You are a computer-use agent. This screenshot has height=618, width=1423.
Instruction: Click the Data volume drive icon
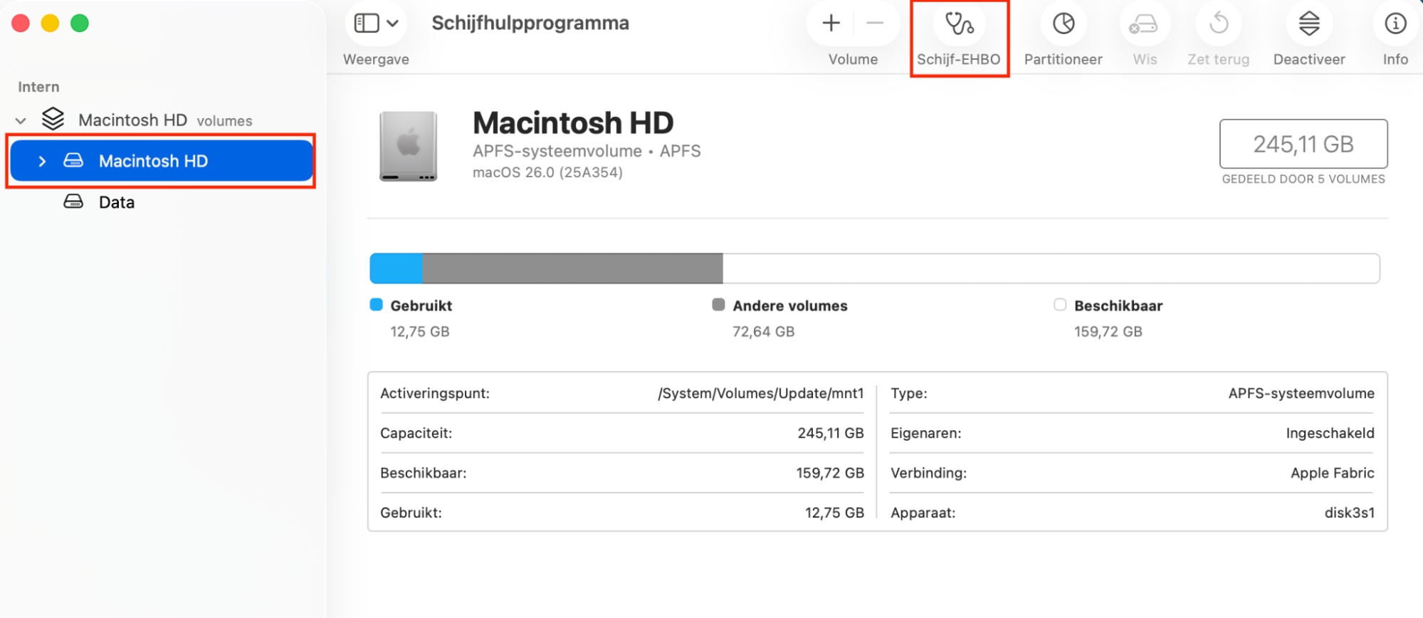coord(73,201)
